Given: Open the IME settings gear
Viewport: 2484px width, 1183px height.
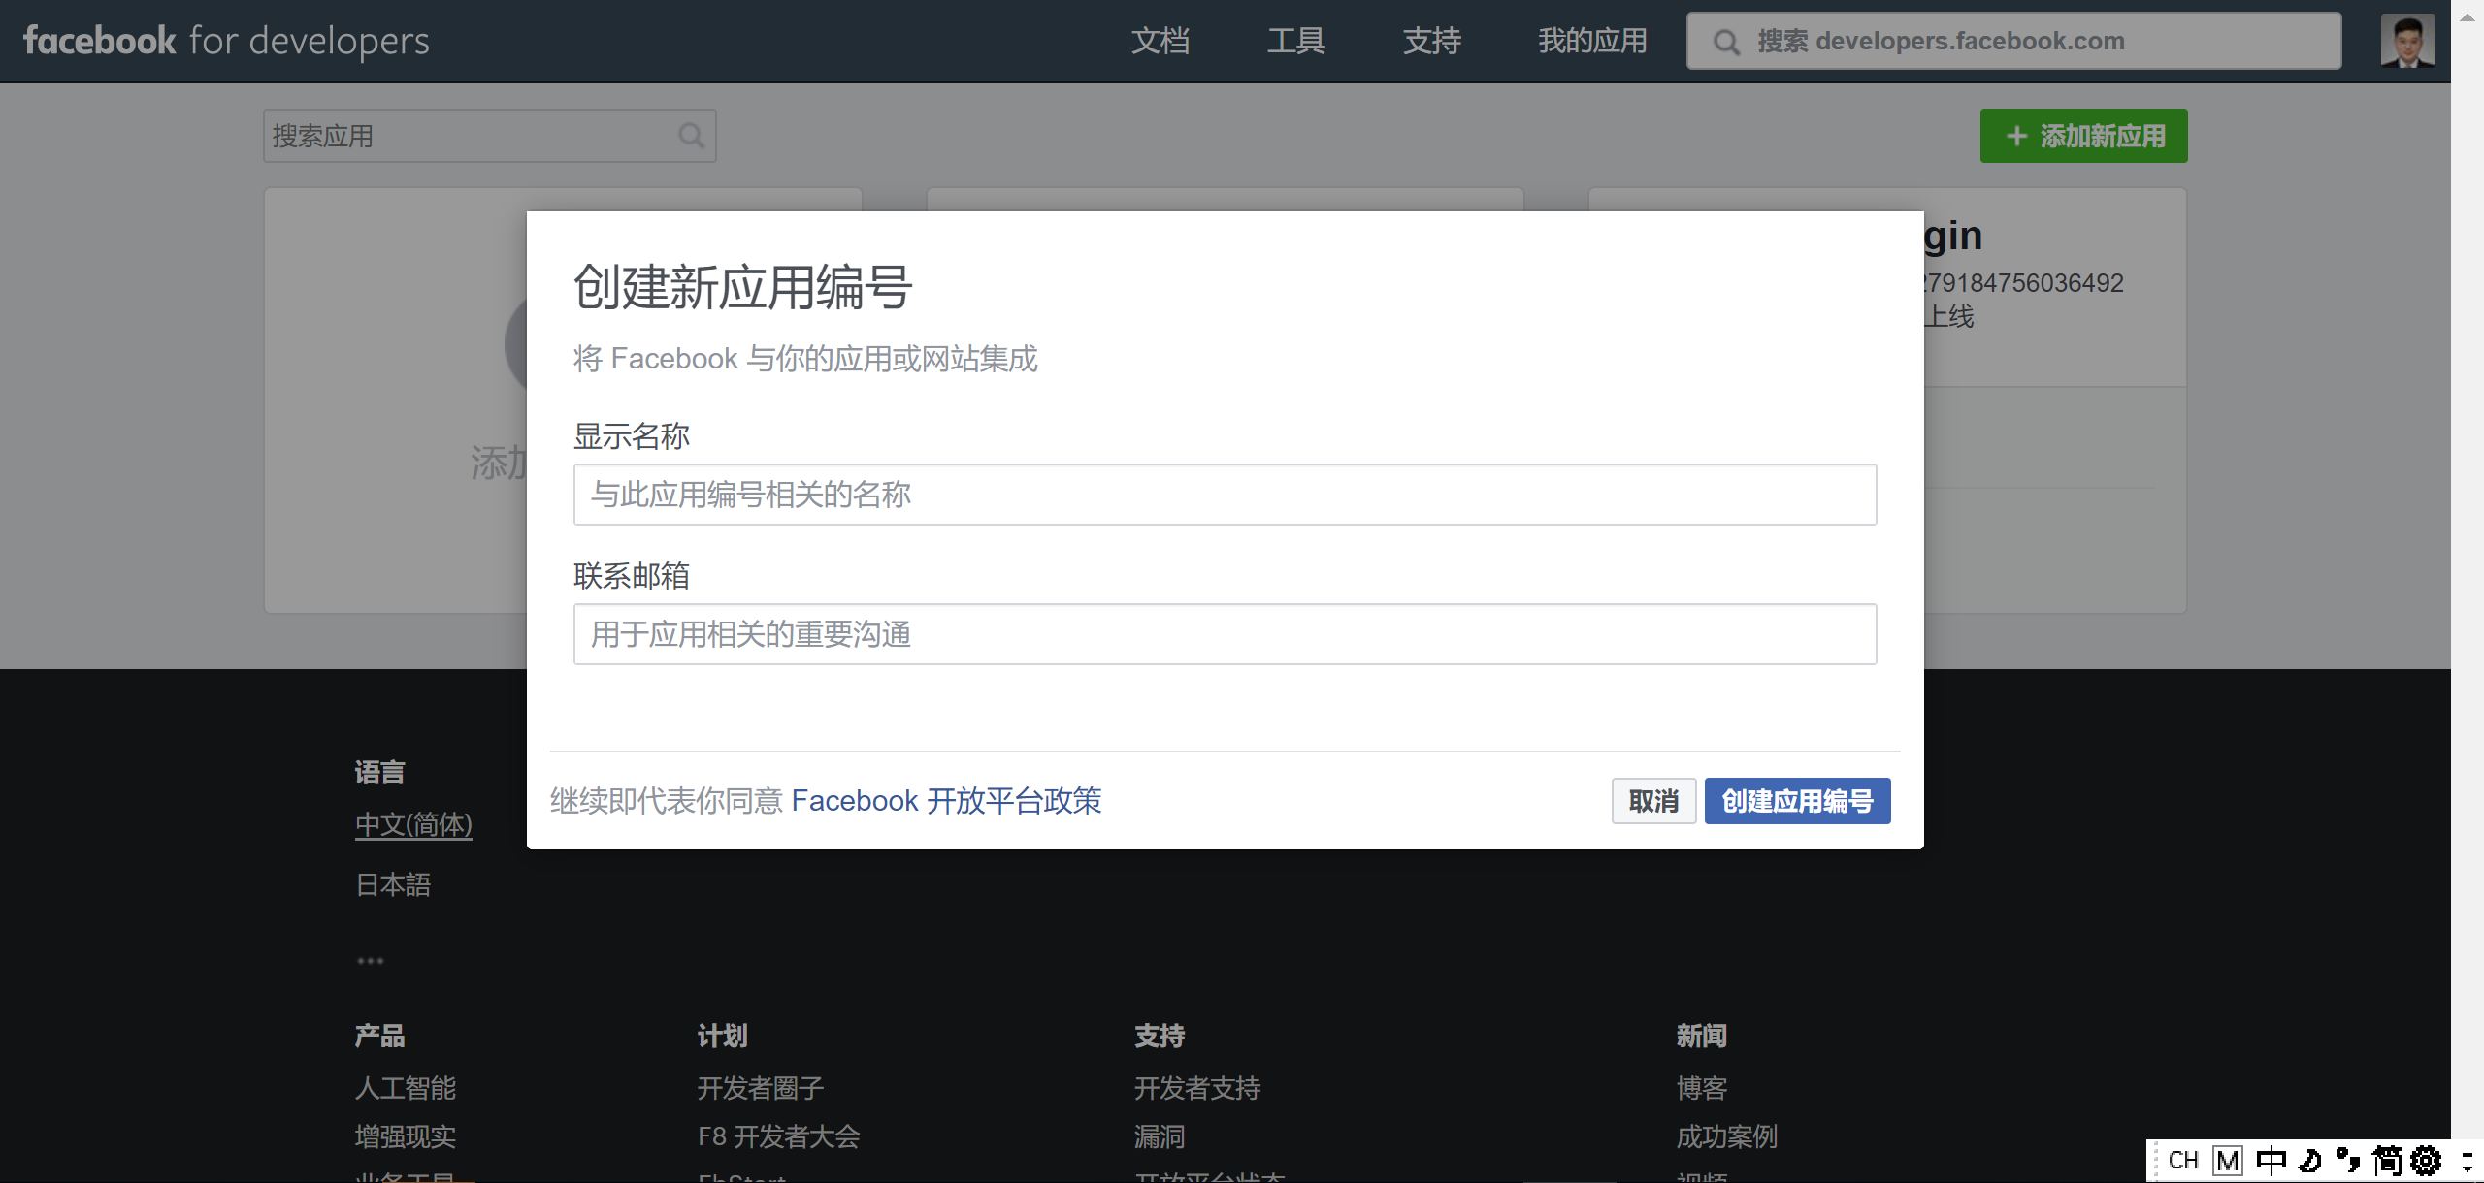Looking at the screenshot, I should tap(2426, 1160).
